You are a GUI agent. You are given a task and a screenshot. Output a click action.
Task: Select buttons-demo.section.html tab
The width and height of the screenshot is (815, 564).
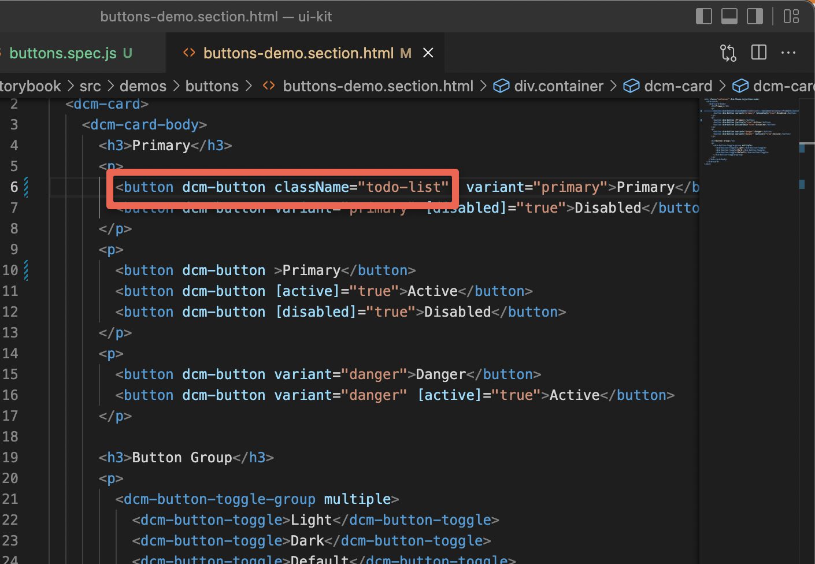tap(306, 53)
